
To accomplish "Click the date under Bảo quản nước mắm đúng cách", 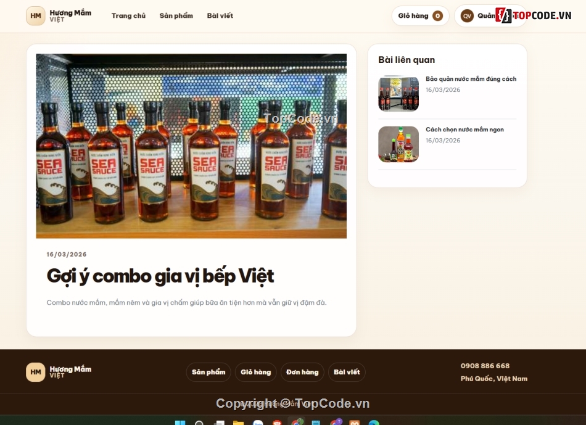I will pyautogui.click(x=443, y=89).
